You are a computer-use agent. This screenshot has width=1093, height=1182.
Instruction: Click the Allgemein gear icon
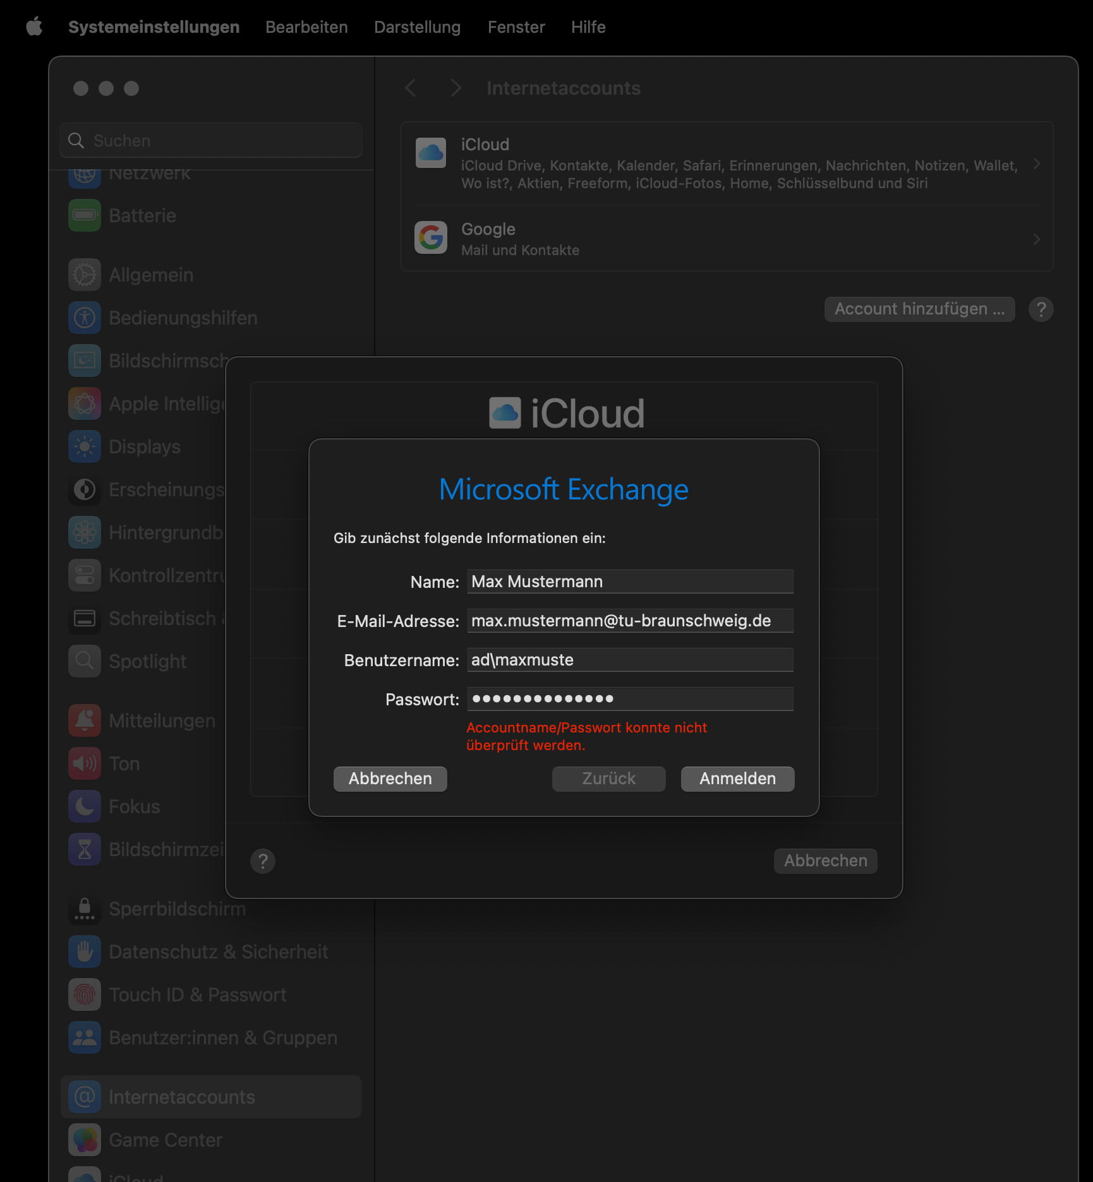tap(85, 275)
